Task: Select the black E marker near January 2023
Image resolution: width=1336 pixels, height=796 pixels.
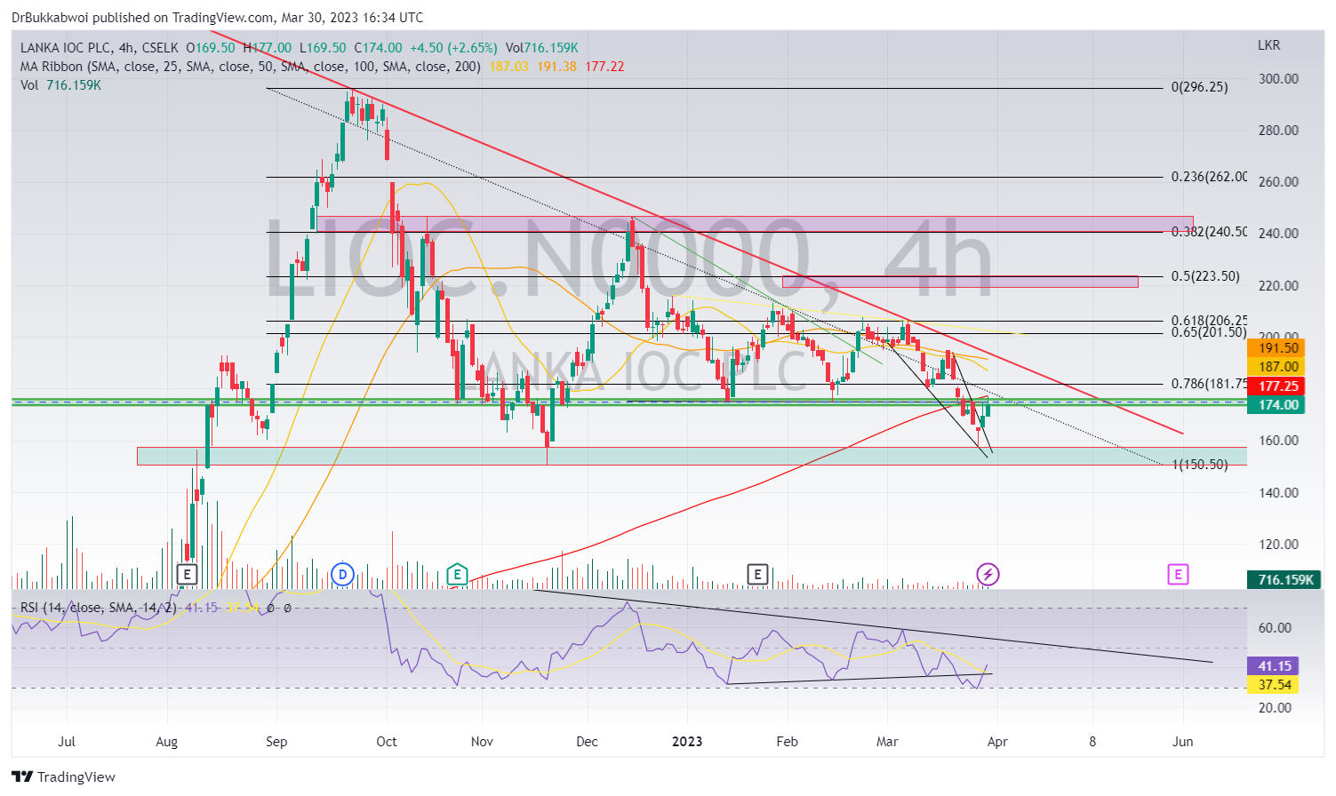Action: pos(756,574)
